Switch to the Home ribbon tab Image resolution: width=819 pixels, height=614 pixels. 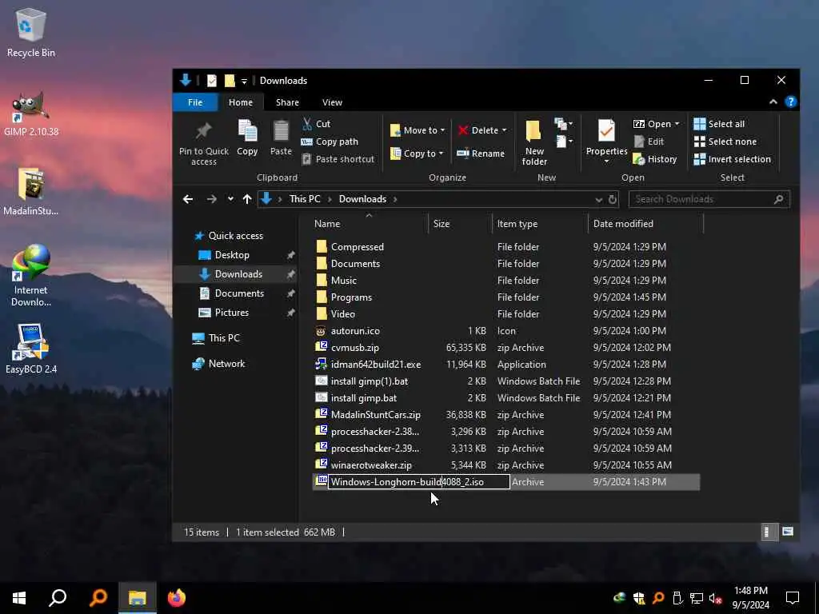240,102
